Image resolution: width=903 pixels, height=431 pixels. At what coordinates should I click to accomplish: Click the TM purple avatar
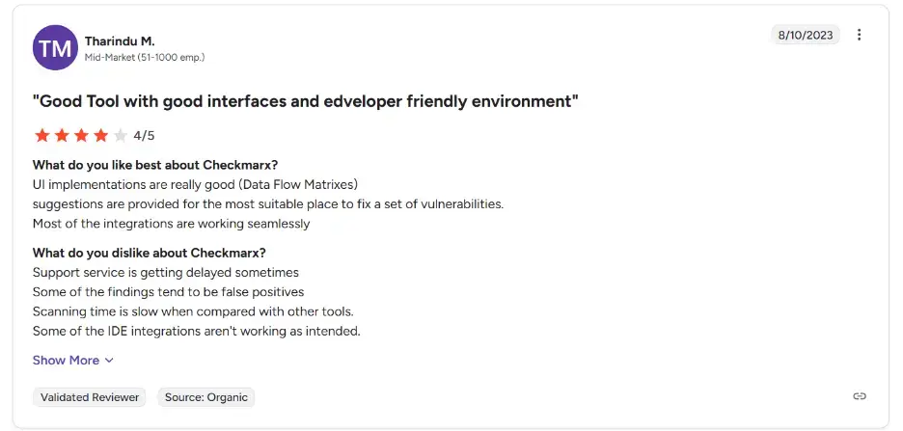pos(55,48)
